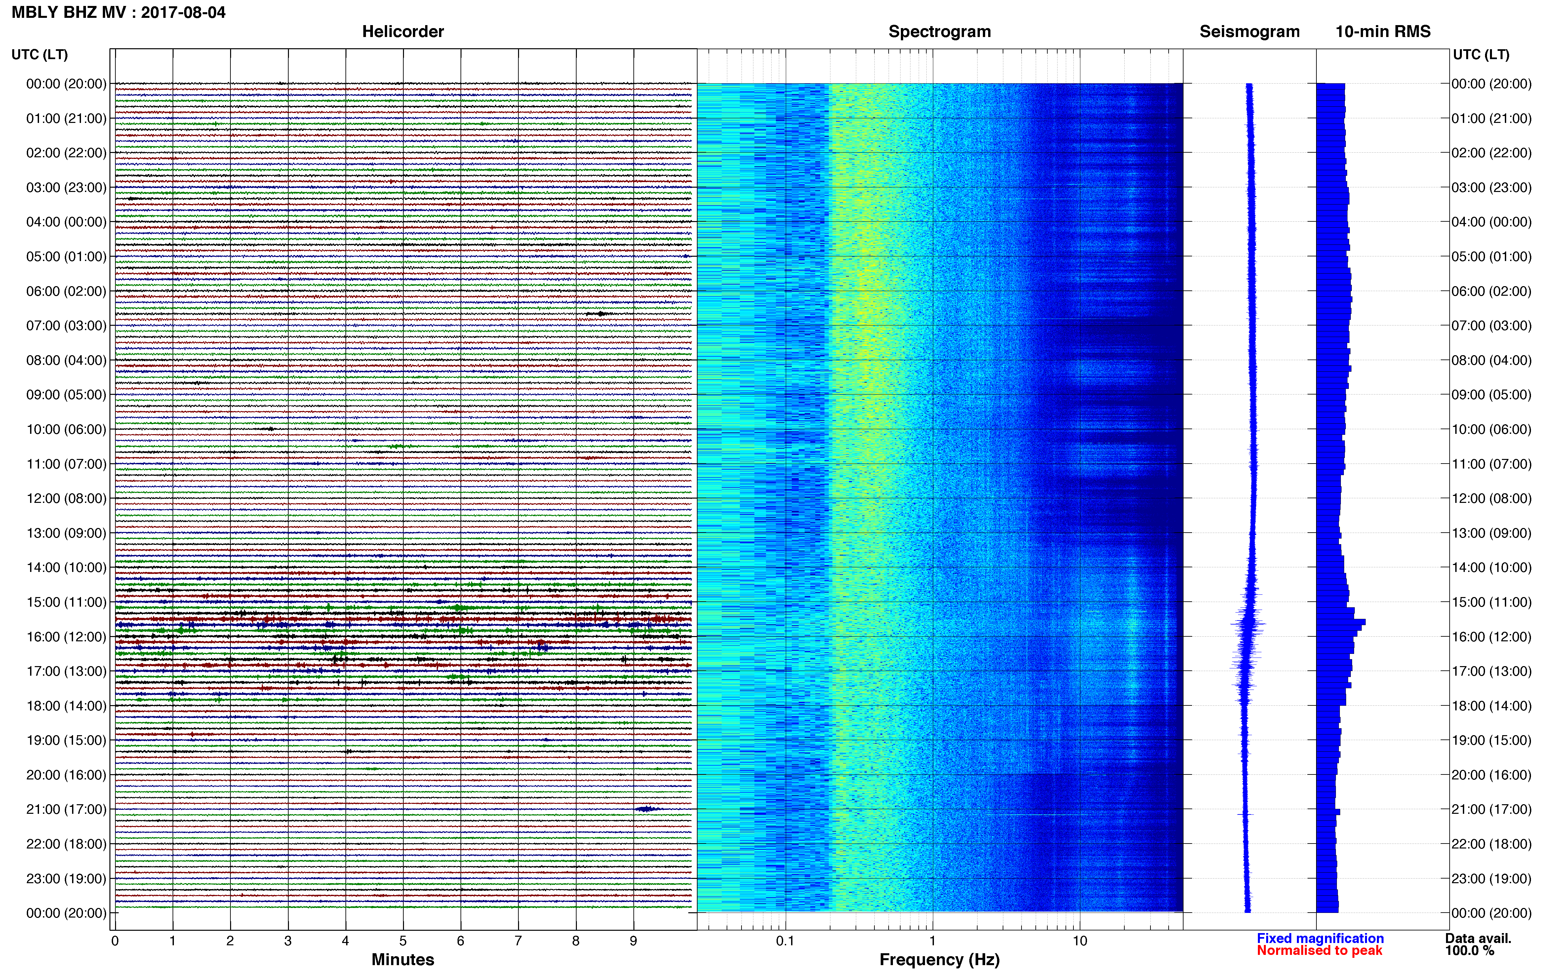Click frequency tick label '1'
The image size is (1567, 979).
pyautogui.click(x=932, y=941)
